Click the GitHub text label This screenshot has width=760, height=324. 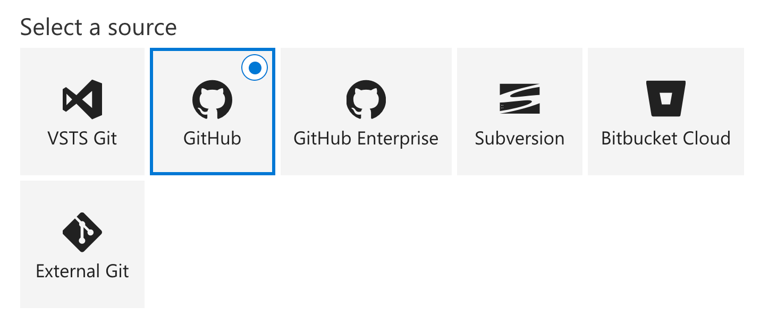212,139
